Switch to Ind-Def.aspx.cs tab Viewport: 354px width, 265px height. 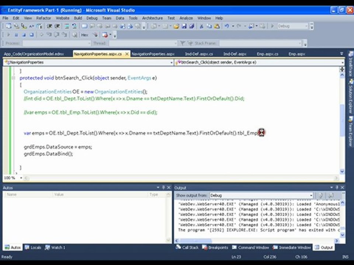[199, 54]
